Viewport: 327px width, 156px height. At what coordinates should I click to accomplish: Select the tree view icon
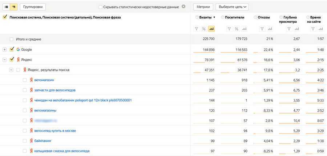[13, 7]
